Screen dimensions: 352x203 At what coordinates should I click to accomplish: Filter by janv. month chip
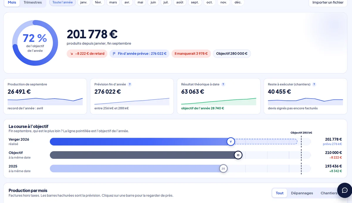[x=84, y=2]
